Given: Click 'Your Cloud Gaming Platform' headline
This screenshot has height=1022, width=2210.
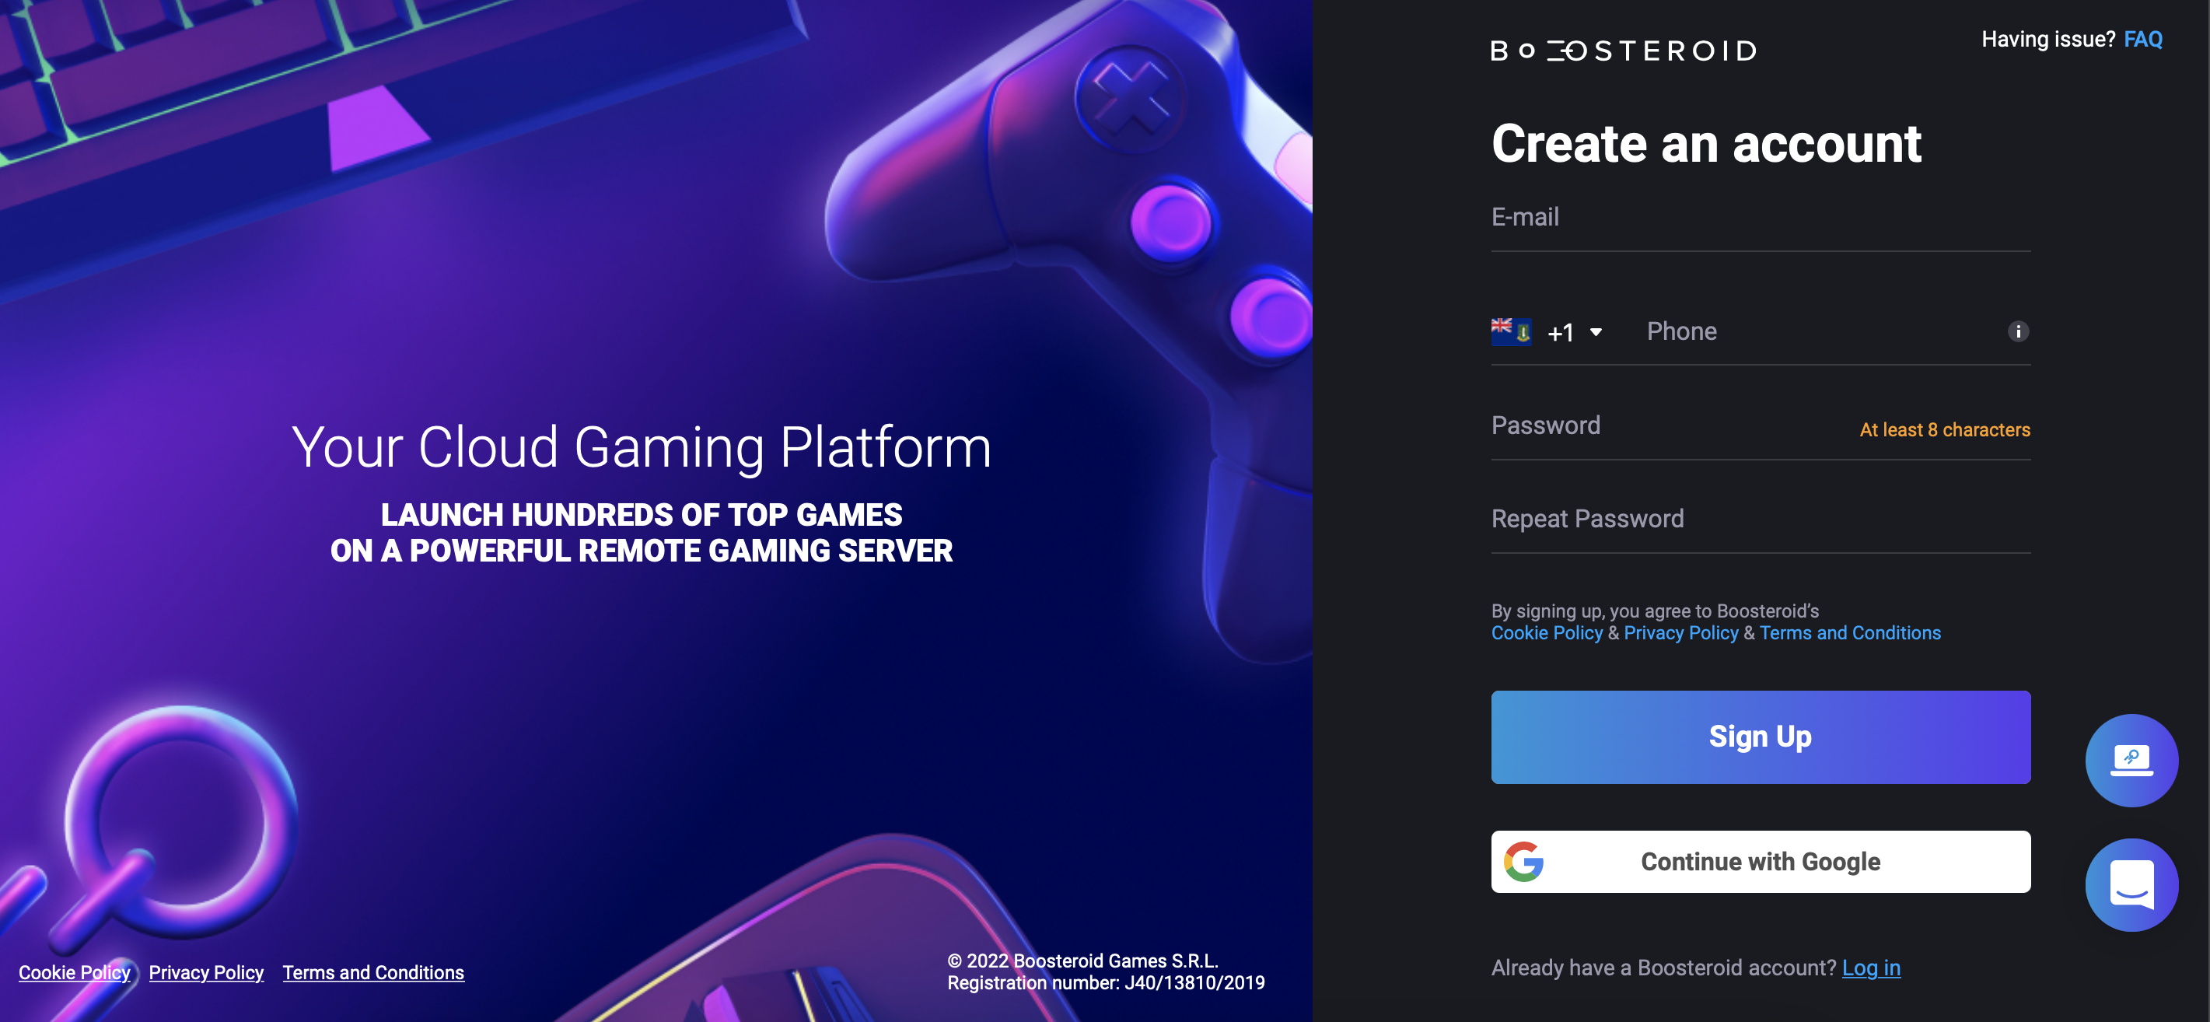Looking at the screenshot, I should coord(641,447).
